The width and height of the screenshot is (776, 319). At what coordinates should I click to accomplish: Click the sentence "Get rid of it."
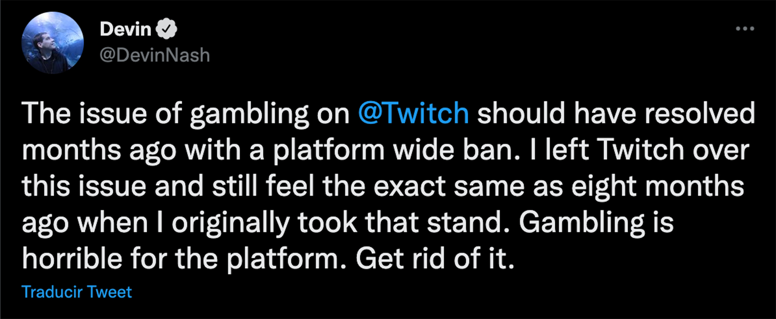435,259
